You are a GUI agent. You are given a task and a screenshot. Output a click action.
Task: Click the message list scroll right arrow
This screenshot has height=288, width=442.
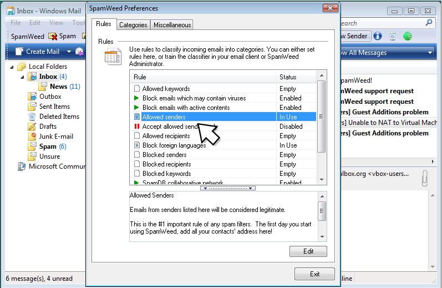(x=433, y=161)
